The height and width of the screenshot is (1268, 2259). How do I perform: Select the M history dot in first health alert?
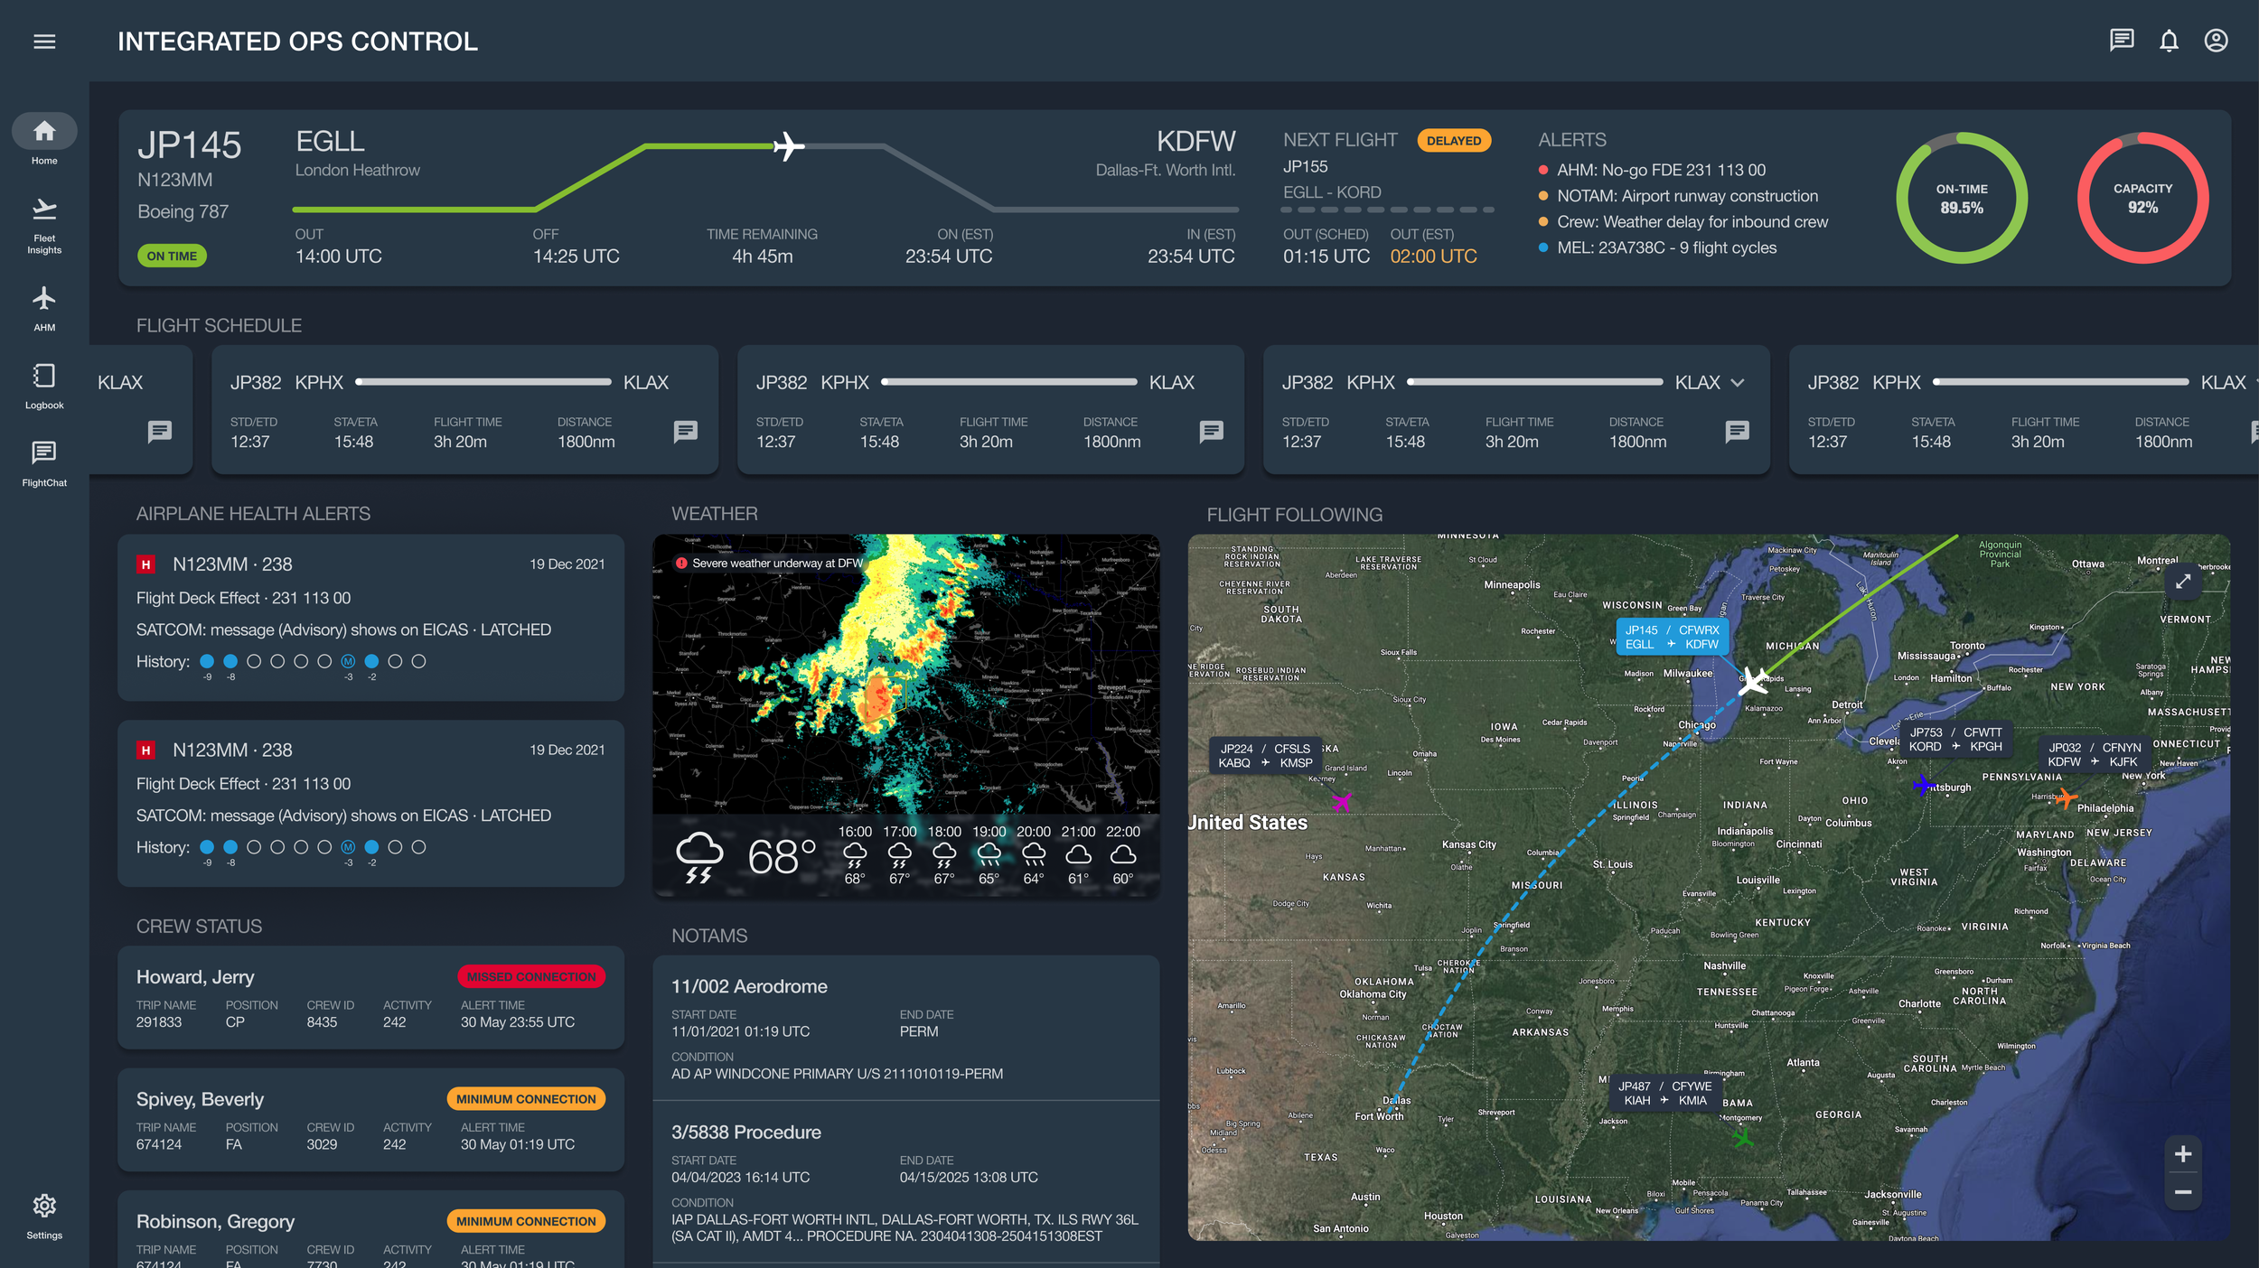click(x=348, y=661)
